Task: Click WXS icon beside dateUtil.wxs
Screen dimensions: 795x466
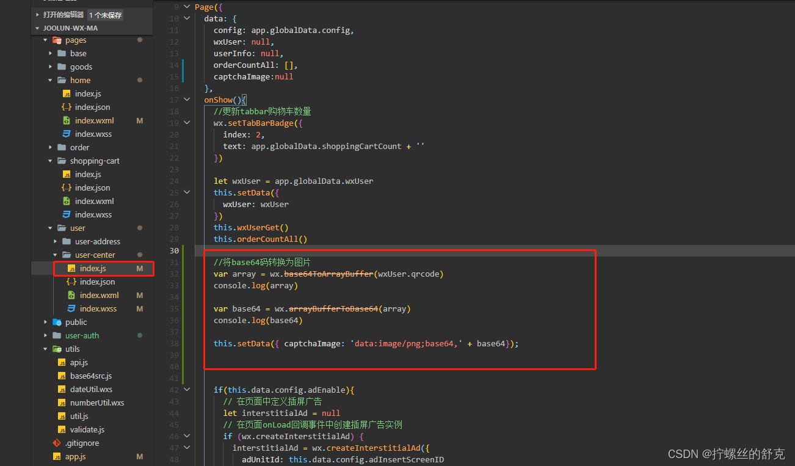Action: point(62,390)
